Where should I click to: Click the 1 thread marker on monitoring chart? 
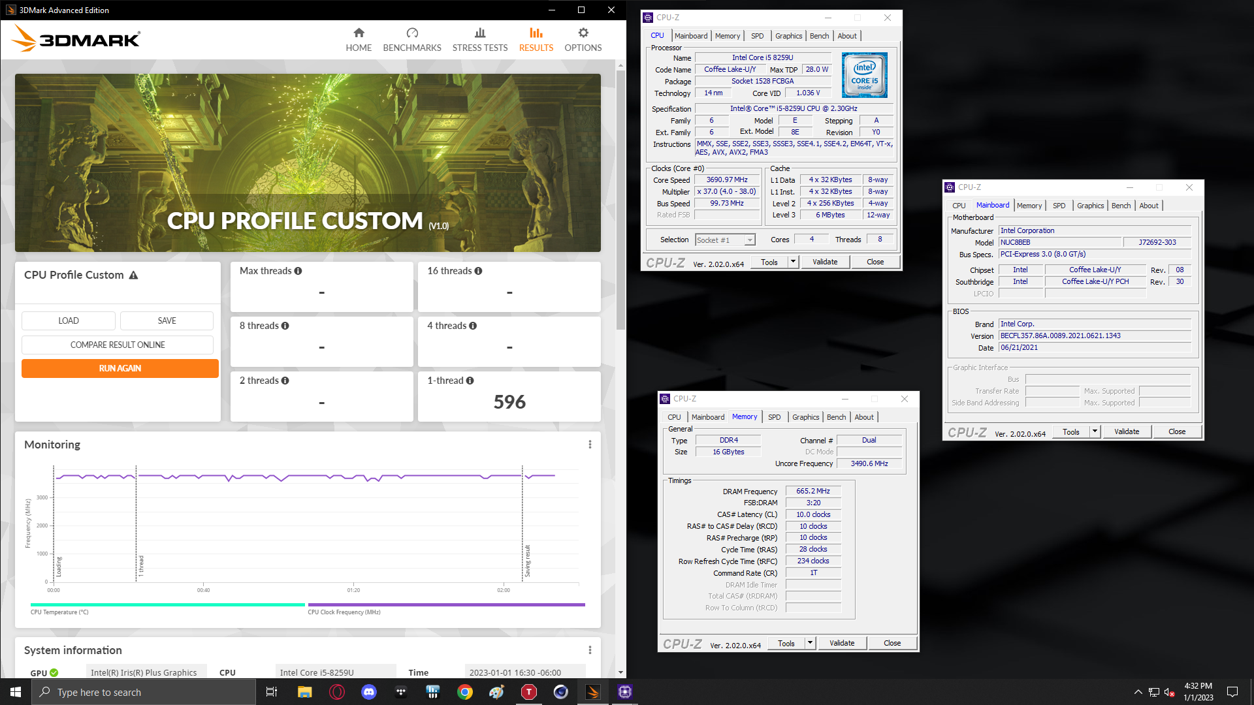tap(140, 565)
